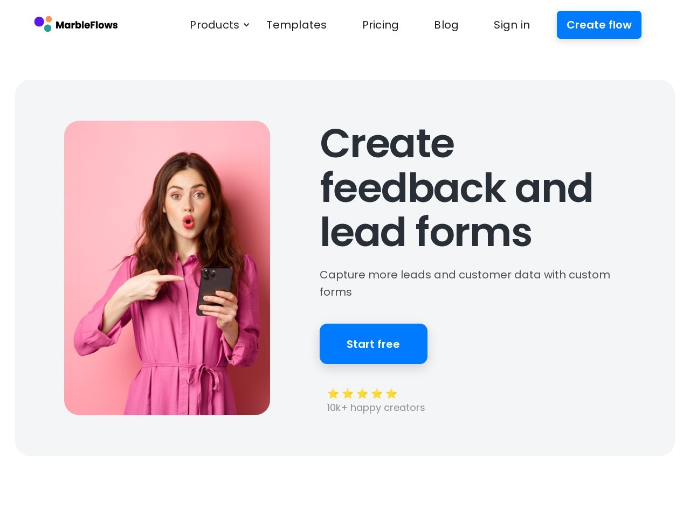
Task: Click the MarbleFlows brand name text
Action: point(86,25)
